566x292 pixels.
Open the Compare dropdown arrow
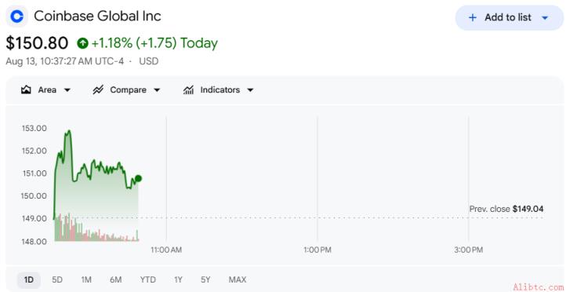click(157, 90)
